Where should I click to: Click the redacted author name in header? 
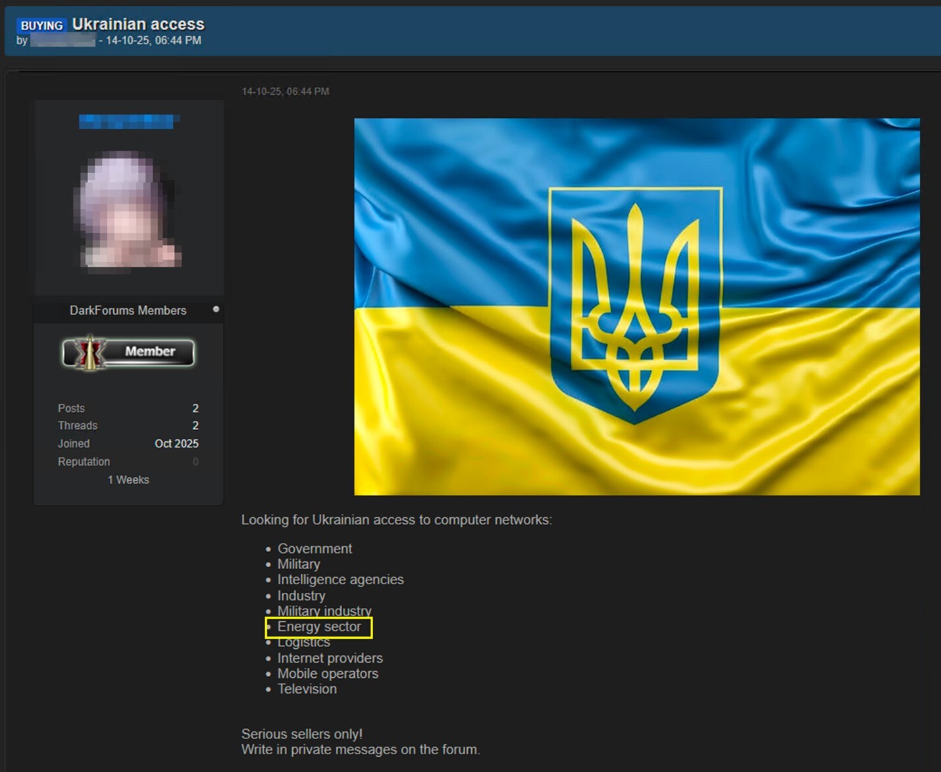click(63, 41)
